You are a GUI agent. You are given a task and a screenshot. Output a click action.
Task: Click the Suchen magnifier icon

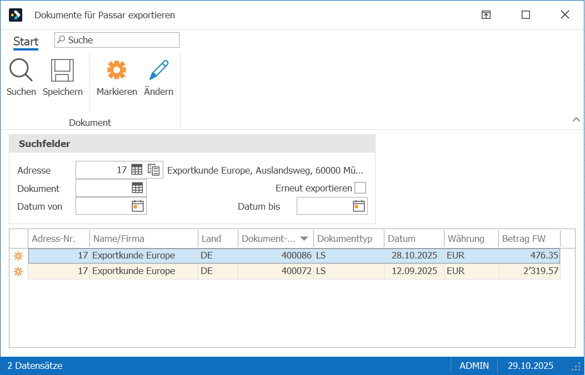point(21,70)
